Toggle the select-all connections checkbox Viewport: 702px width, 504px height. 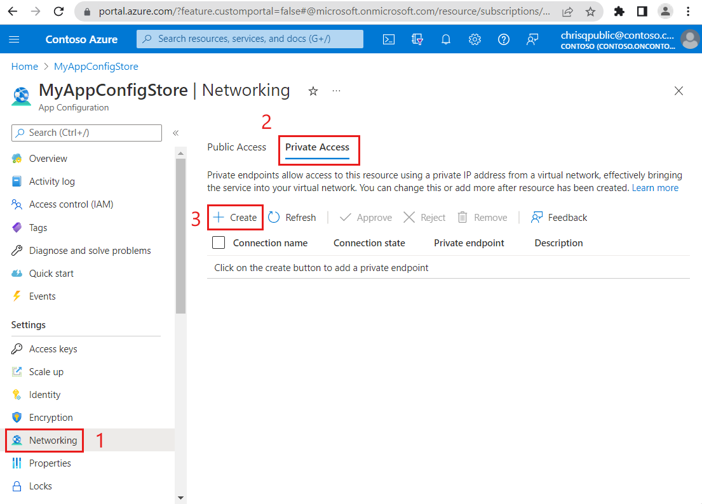tap(218, 242)
